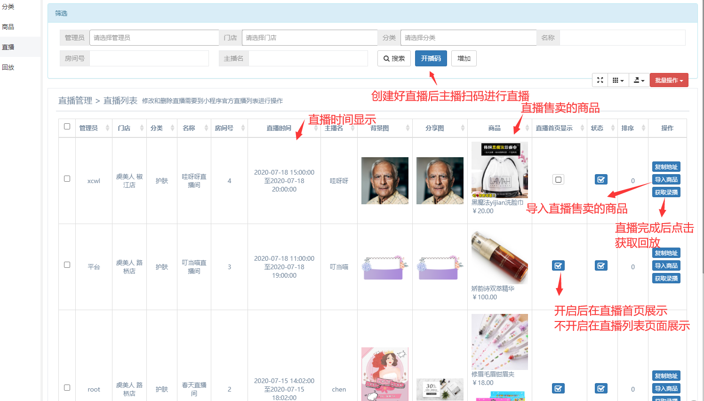
Task: Sort by 排序 column
Action: [x=633, y=128]
